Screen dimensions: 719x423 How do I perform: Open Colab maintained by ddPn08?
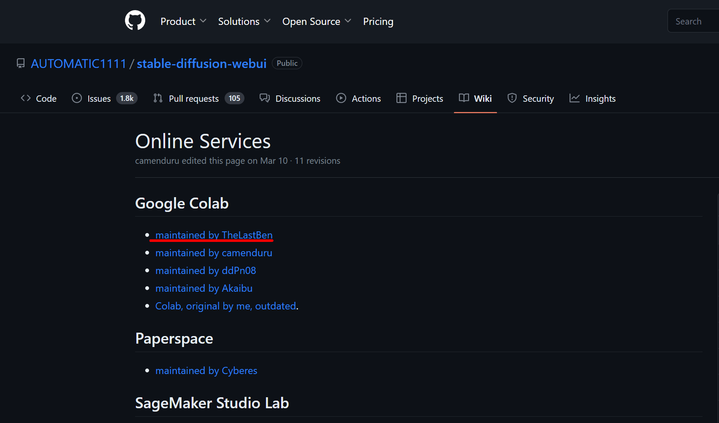tap(206, 271)
